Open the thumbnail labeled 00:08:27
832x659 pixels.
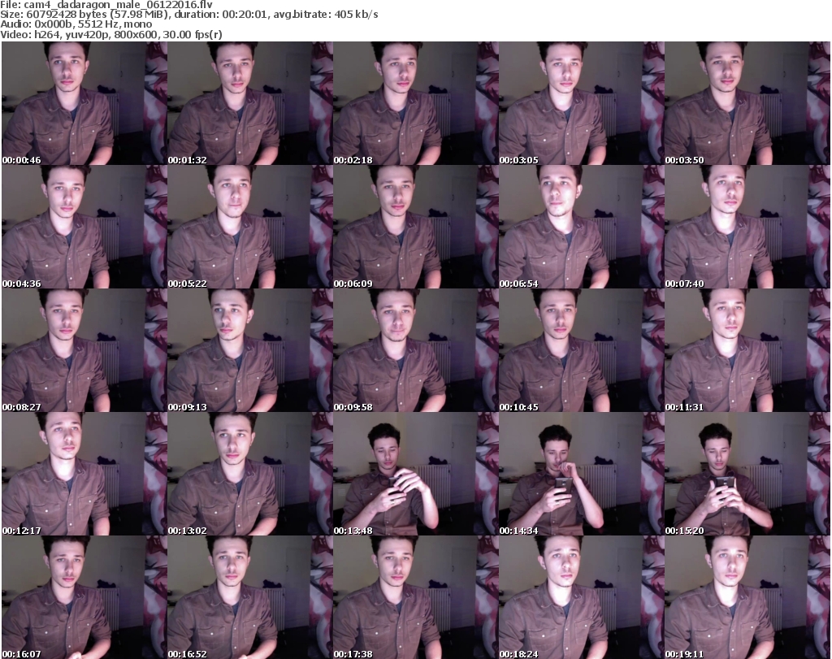pos(84,350)
